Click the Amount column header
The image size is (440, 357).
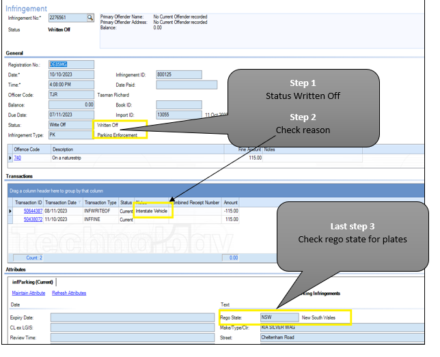coord(231,203)
